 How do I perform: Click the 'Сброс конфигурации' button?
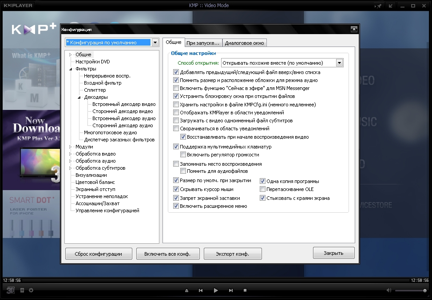tap(99, 254)
